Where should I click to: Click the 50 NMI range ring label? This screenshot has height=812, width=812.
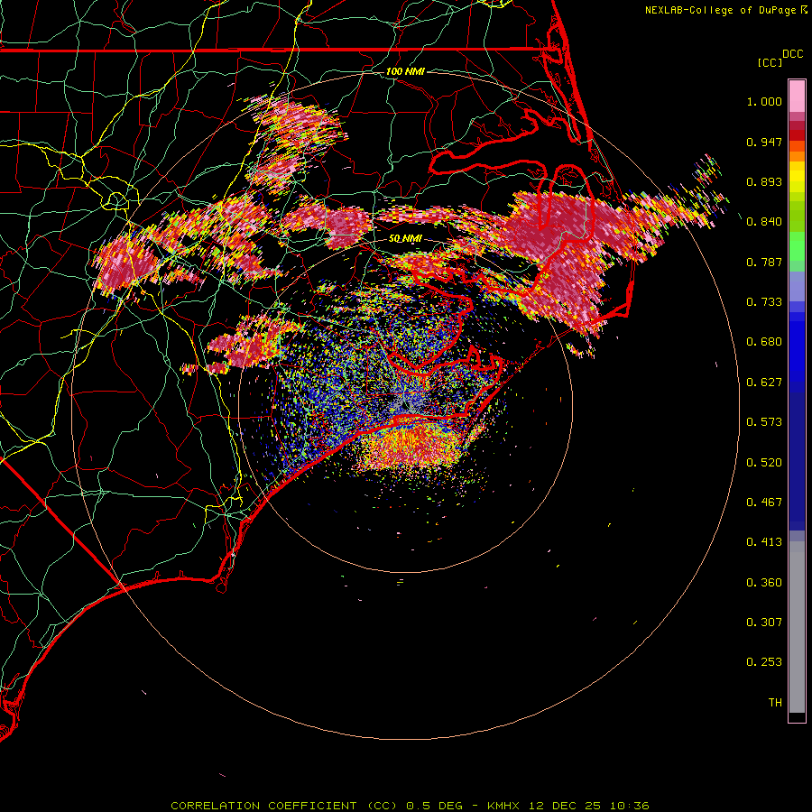[405, 238]
